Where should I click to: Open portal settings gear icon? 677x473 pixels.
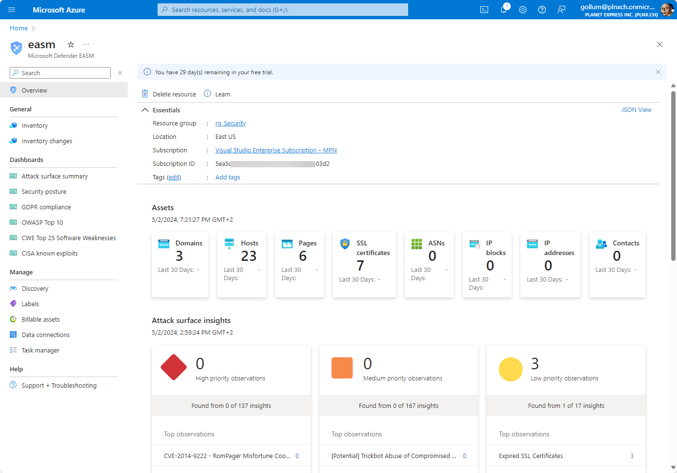pyautogui.click(x=523, y=10)
